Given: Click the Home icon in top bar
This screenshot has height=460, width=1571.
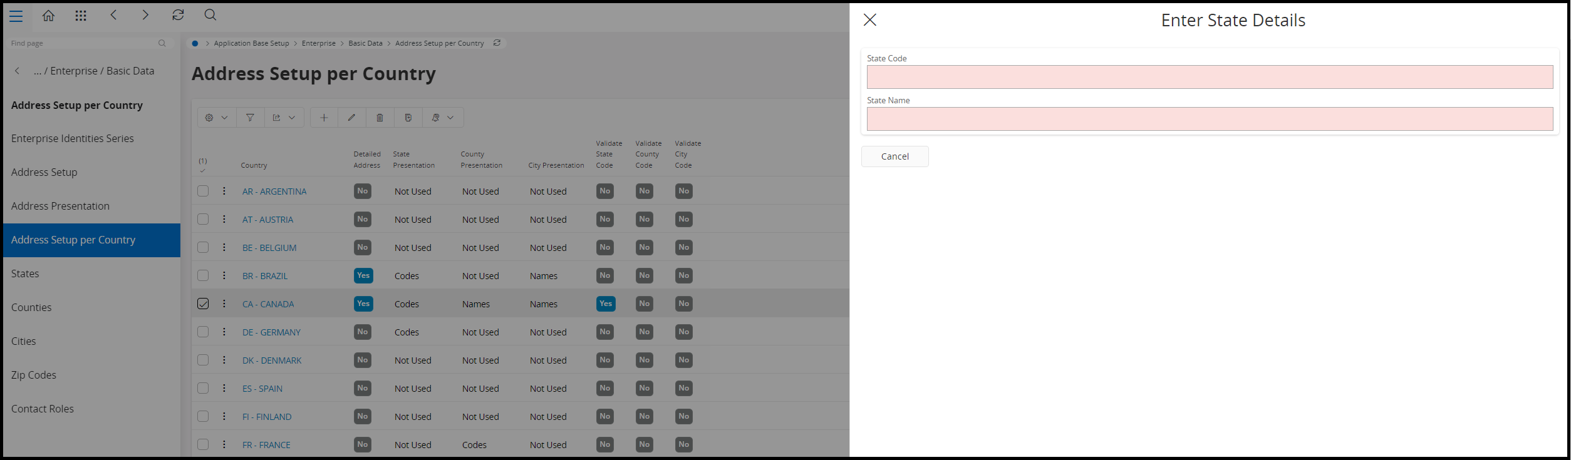Looking at the screenshot, I should tap(48, 16).
